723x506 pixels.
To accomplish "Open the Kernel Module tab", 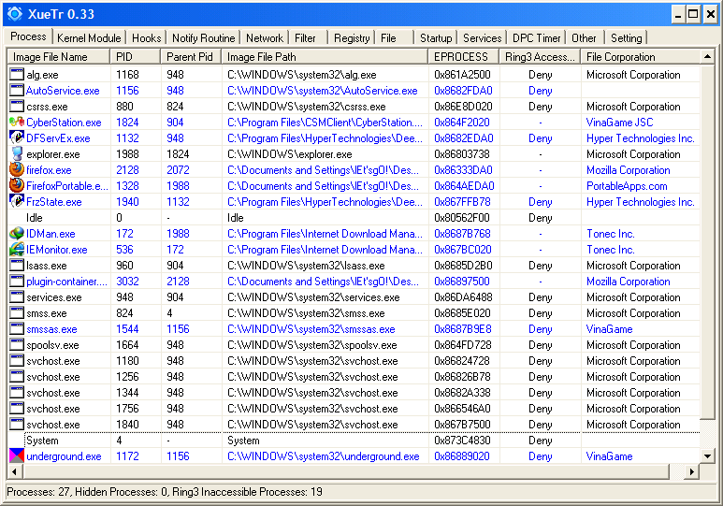I will coord(89,38).
